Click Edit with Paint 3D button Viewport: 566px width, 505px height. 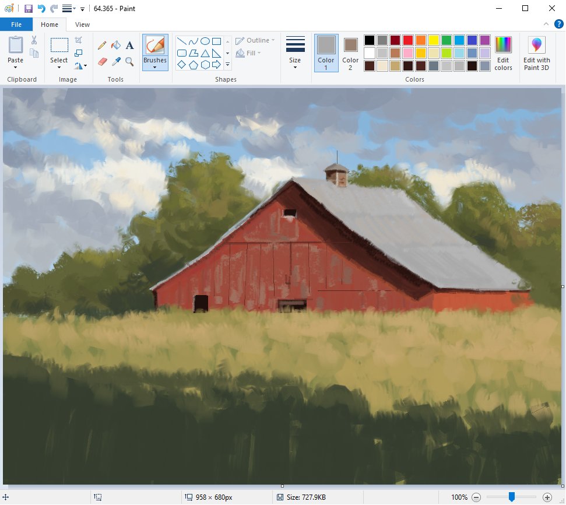[537, 53]
